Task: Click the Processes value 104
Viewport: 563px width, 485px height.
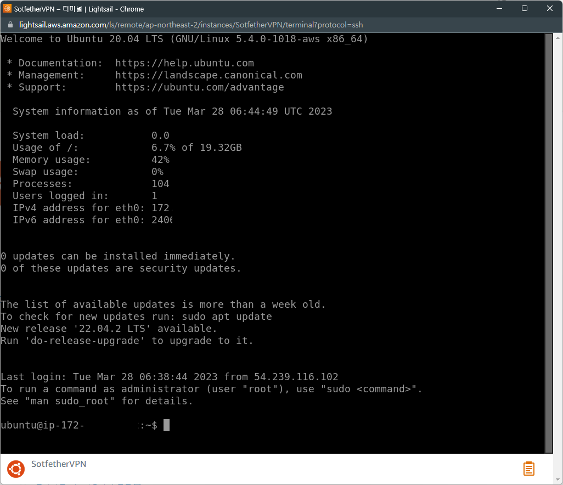Action: [160, 184]
